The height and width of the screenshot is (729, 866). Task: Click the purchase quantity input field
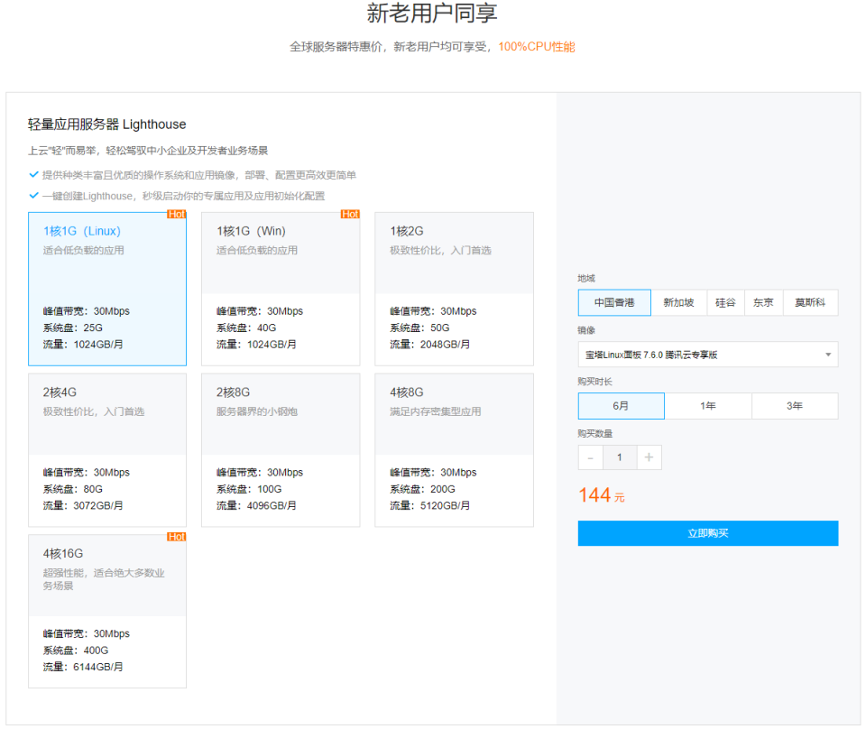[620, 457]
